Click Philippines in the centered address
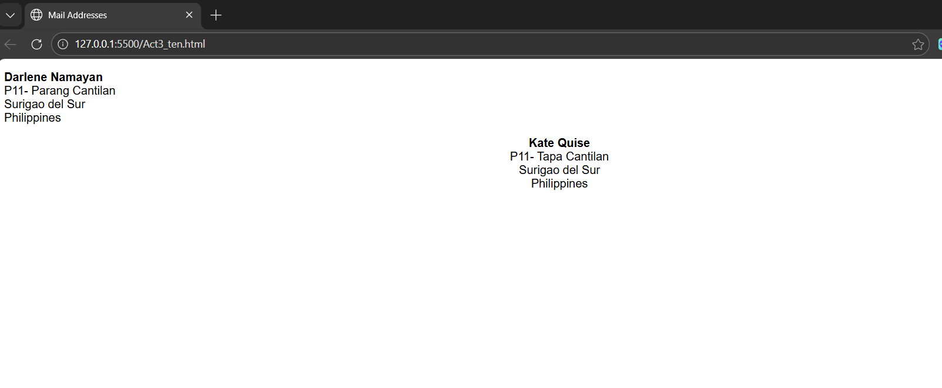Viewport: 942px width, 388px height. coord(559,183)
